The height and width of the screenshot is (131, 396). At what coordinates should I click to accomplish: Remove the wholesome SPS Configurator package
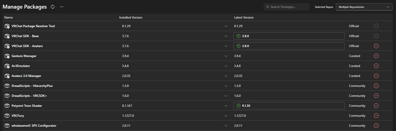[x=376, y=126]
